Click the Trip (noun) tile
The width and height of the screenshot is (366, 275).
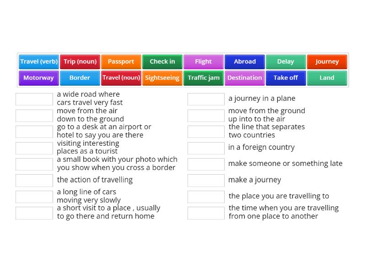[x=80, y=61]
